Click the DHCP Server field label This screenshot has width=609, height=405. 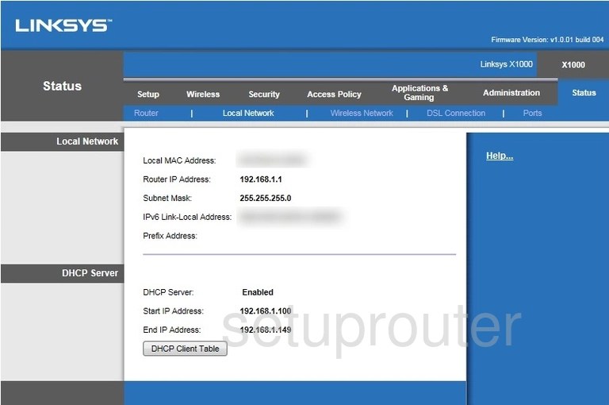pyautogui.click(x=168, y=292)
